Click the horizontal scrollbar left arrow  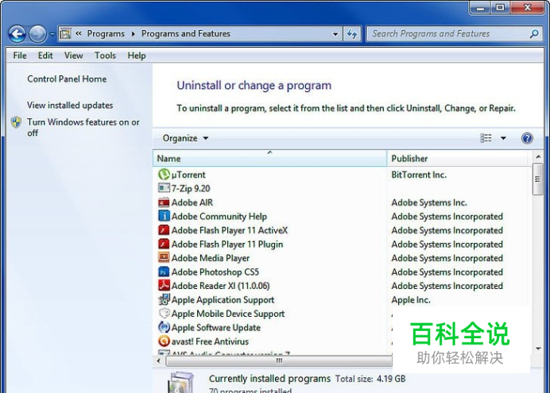(158, 360)
